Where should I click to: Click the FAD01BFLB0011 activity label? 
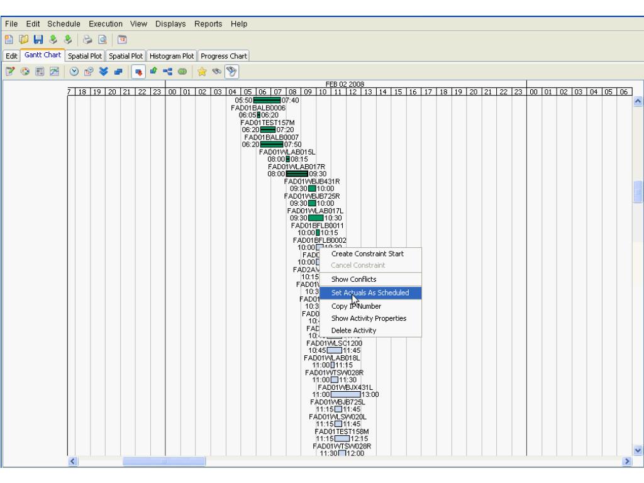coord(317,226)
